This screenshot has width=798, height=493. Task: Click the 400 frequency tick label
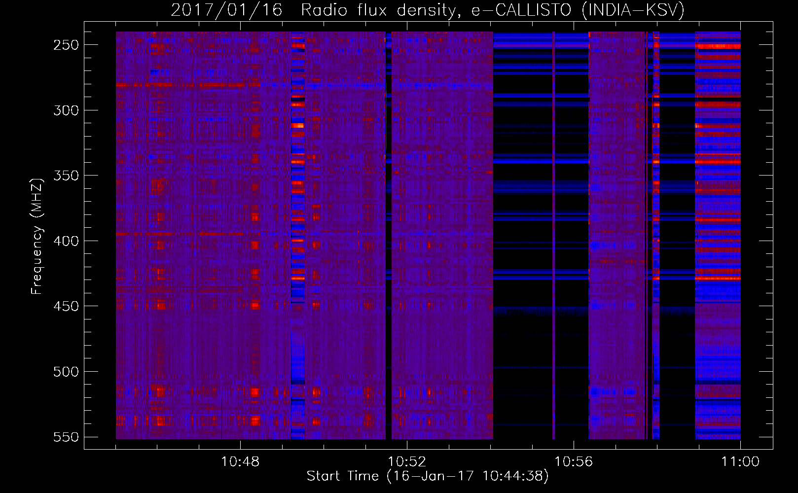point(66,241)
